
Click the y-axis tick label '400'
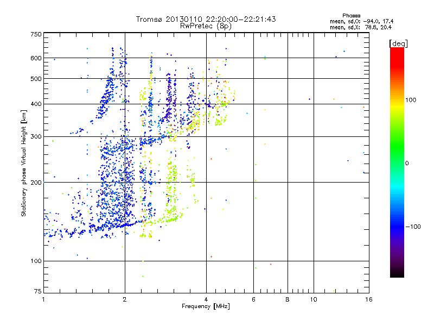click(x=36, y=104)
